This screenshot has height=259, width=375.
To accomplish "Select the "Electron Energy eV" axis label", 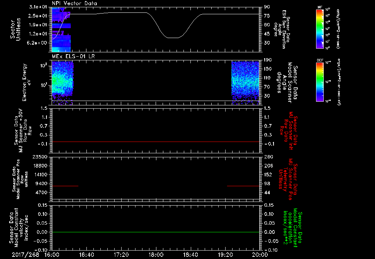I will click(27, 82).
